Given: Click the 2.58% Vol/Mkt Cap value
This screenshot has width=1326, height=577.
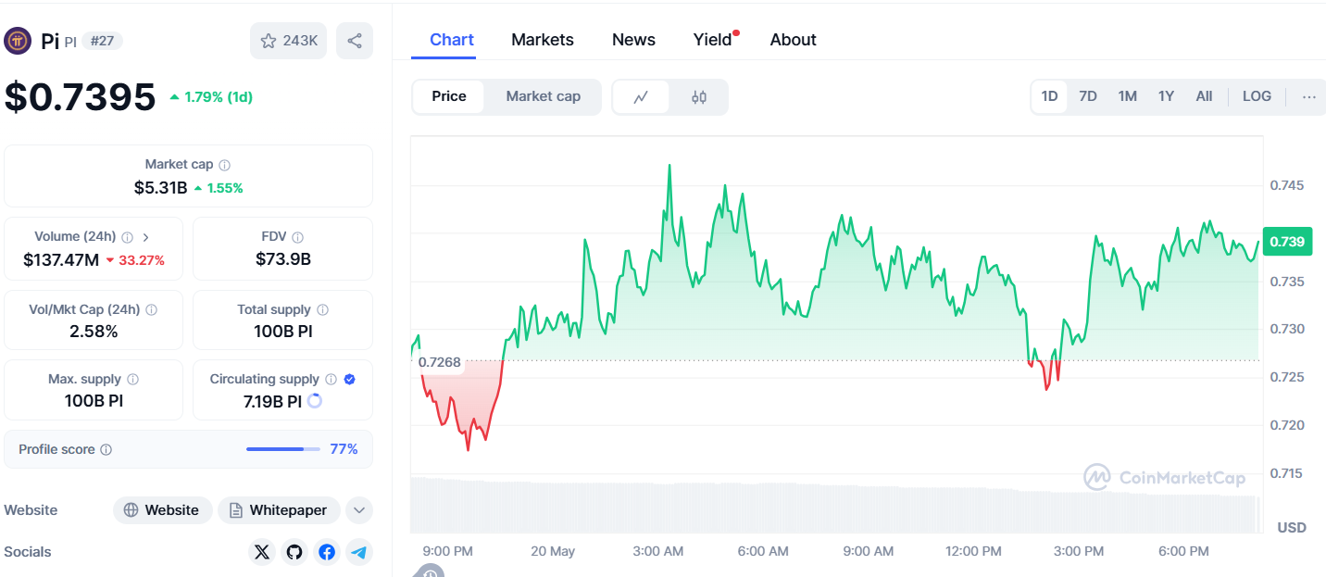Looking at the screenshot, I should [94, 332].
